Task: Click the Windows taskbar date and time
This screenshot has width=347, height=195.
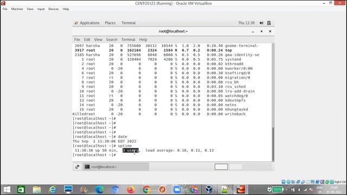Action: click(334, 190)
